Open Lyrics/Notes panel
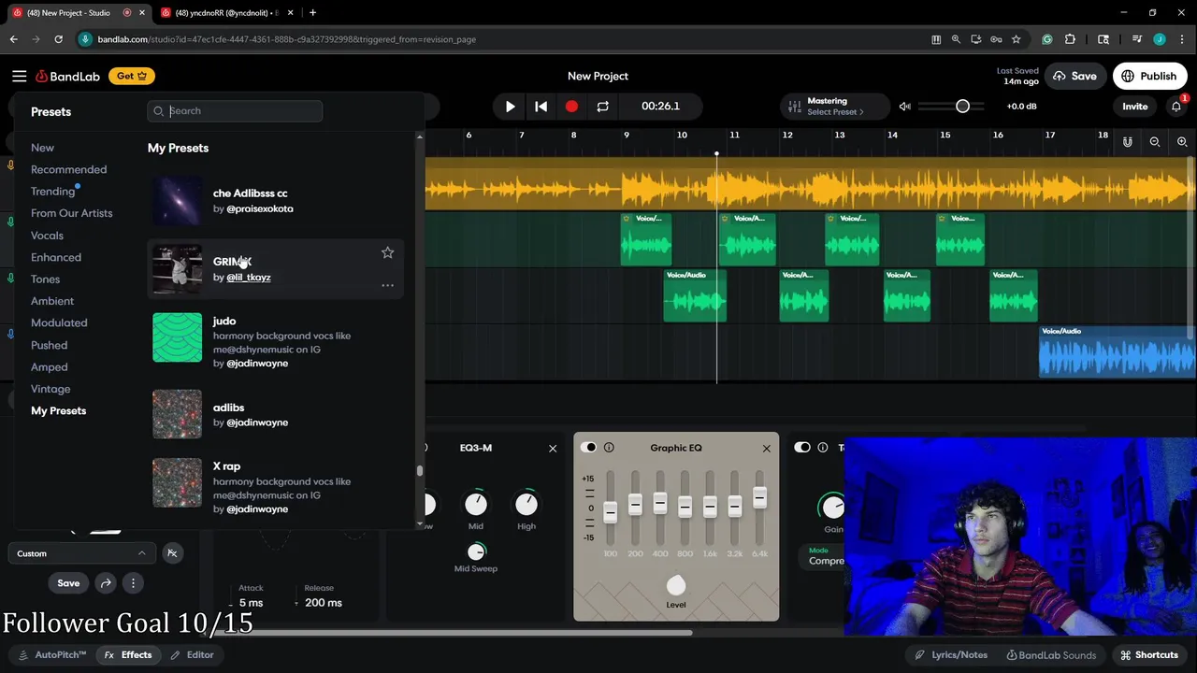Viewport: 1197px width, 673px height. pyautogui.click(x=951, y=655)
